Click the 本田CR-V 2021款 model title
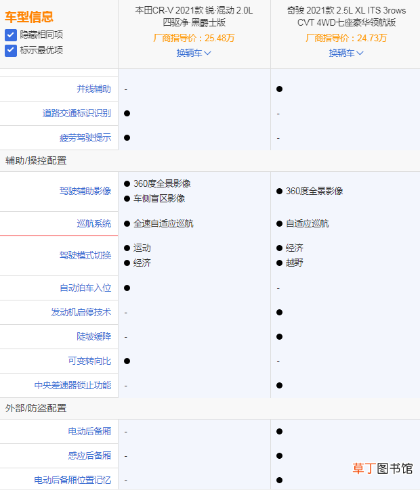The image size is (420, 492). [194, 17]
